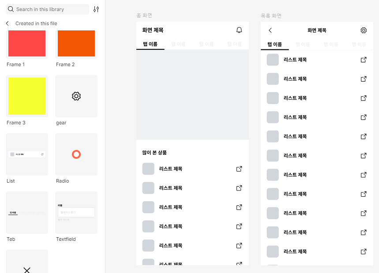Click the centered 화면 제목 title in 목록 화면
379x273 pixels.
click(x=317, y=30)
